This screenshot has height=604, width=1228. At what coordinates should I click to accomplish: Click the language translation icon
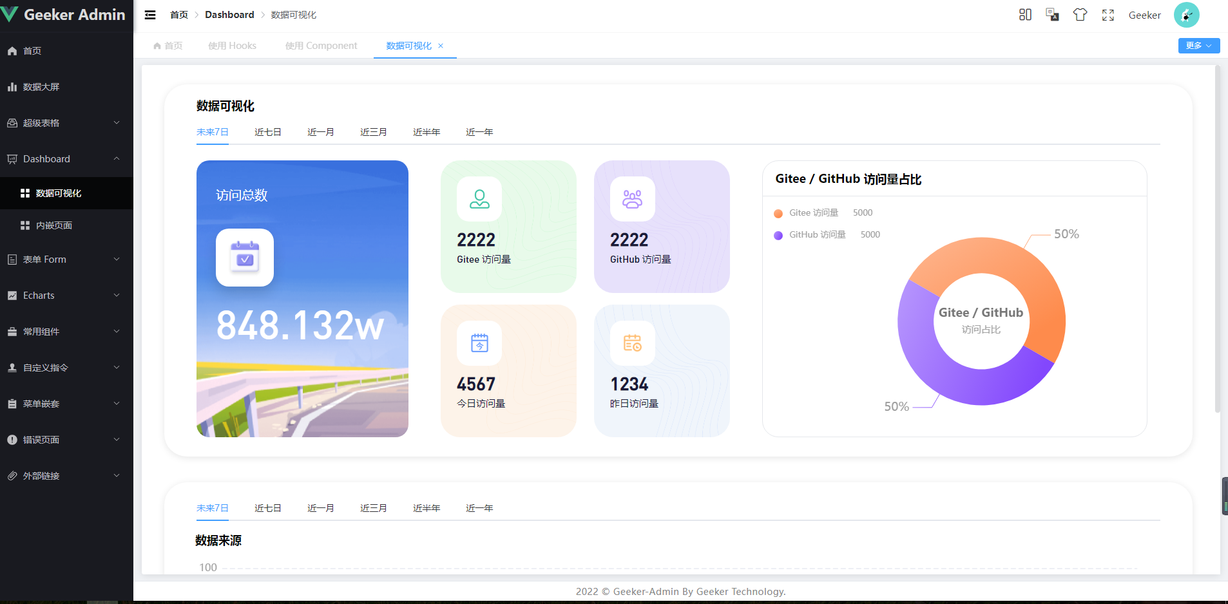pyautogui.click(x=1052, y=15)
